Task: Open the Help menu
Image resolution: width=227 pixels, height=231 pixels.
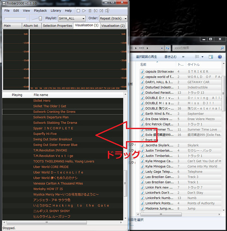Action: click(68, 11)
